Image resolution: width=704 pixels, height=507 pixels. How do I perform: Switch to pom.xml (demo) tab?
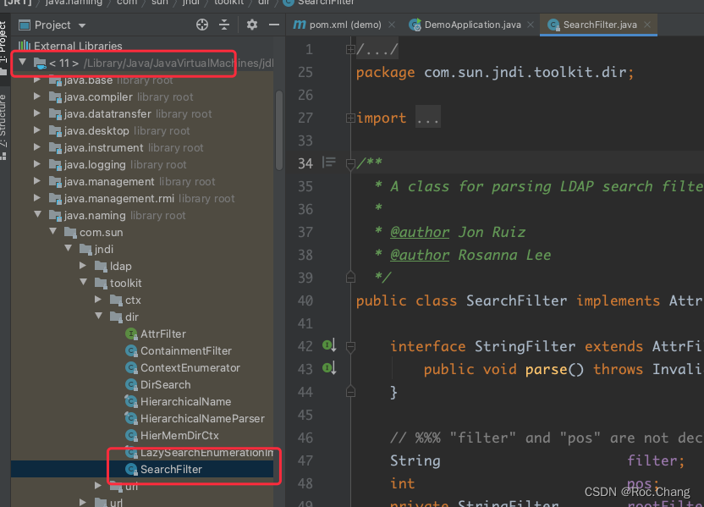345,25
